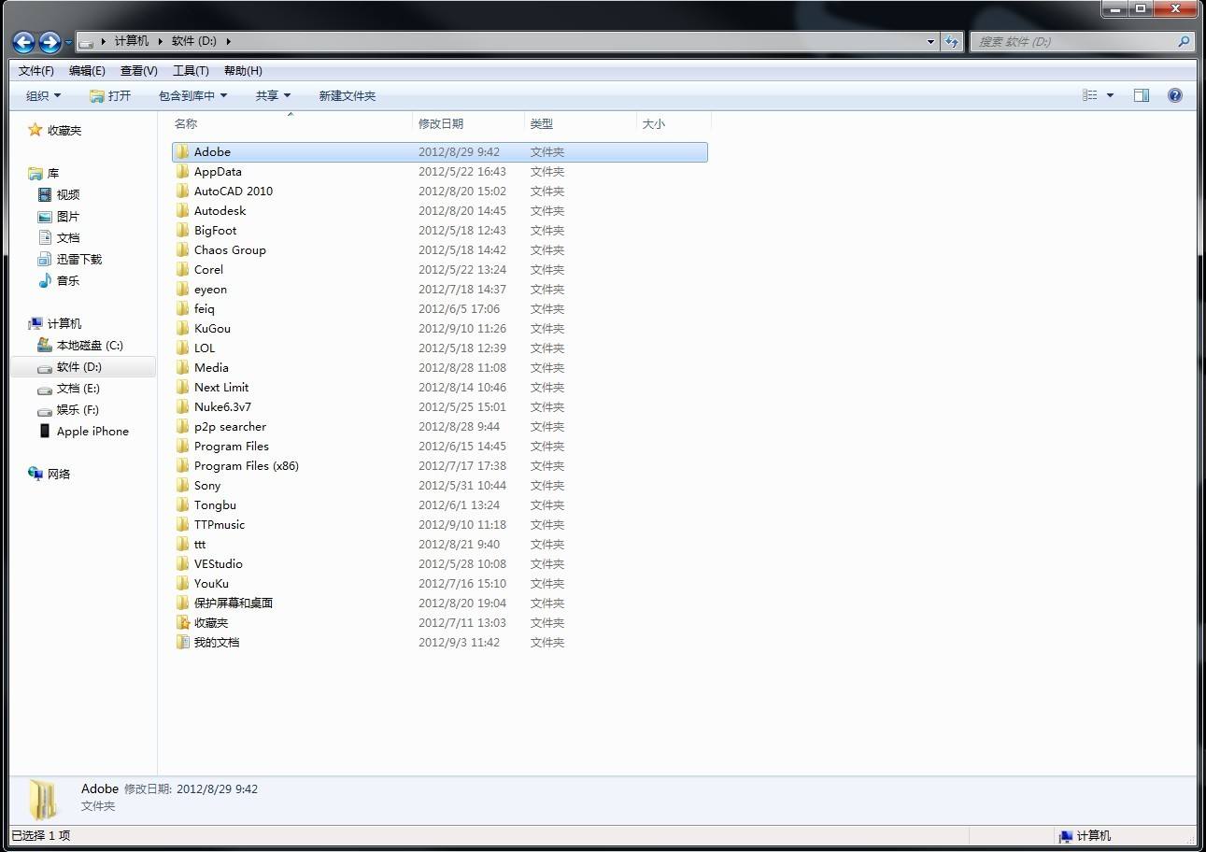
Task: Open the Videos (视频) library
Action: 59,195
